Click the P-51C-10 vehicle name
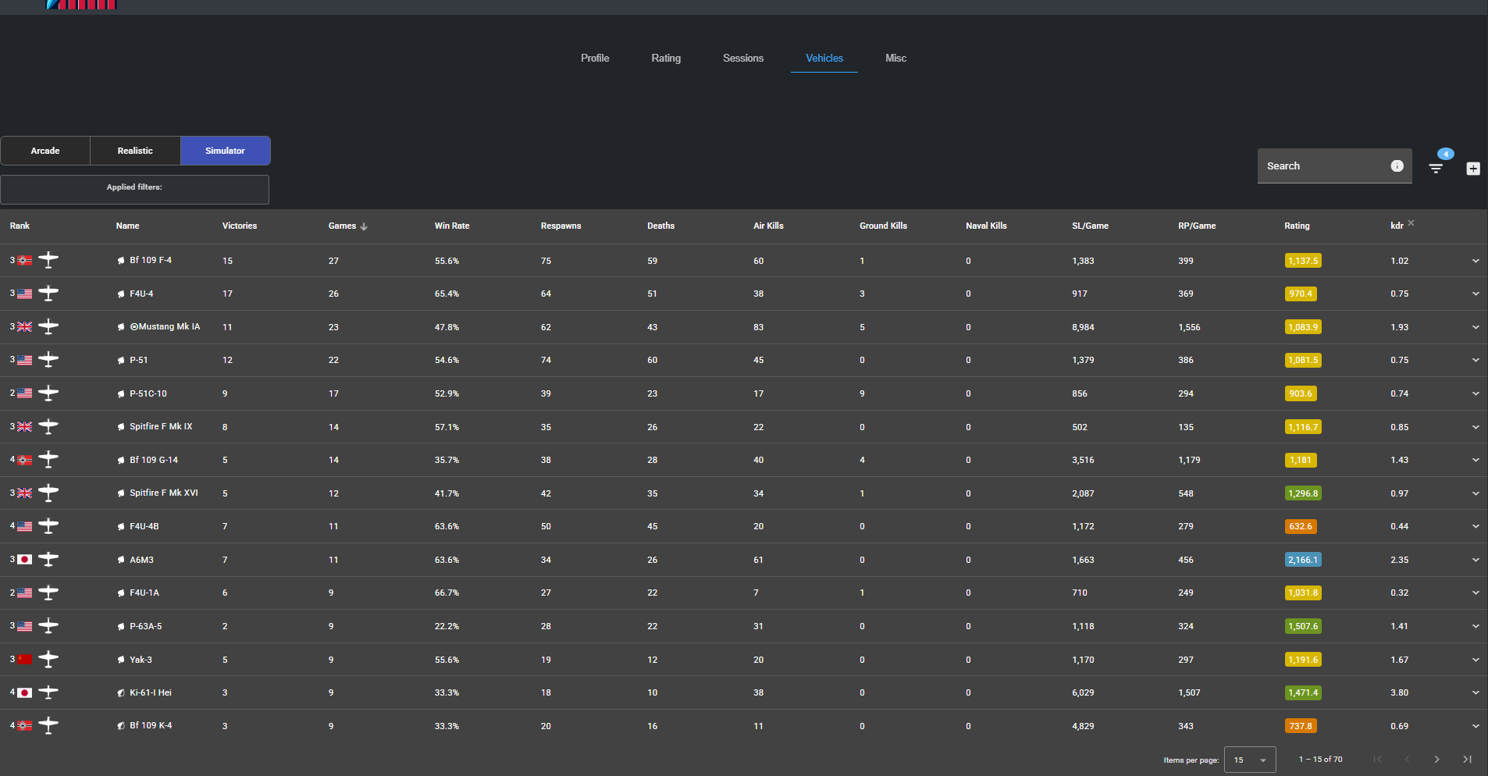 tap(148, 393)
